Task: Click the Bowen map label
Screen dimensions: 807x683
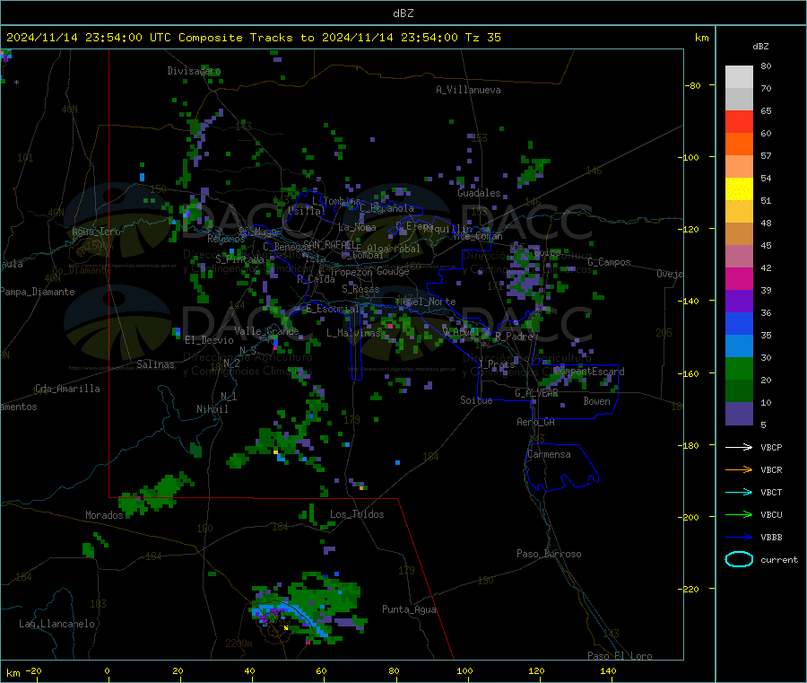Action: point(596,401)
